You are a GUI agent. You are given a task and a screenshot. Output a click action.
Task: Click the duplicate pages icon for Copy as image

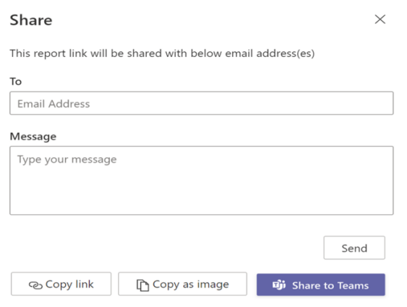click(142, 285)
